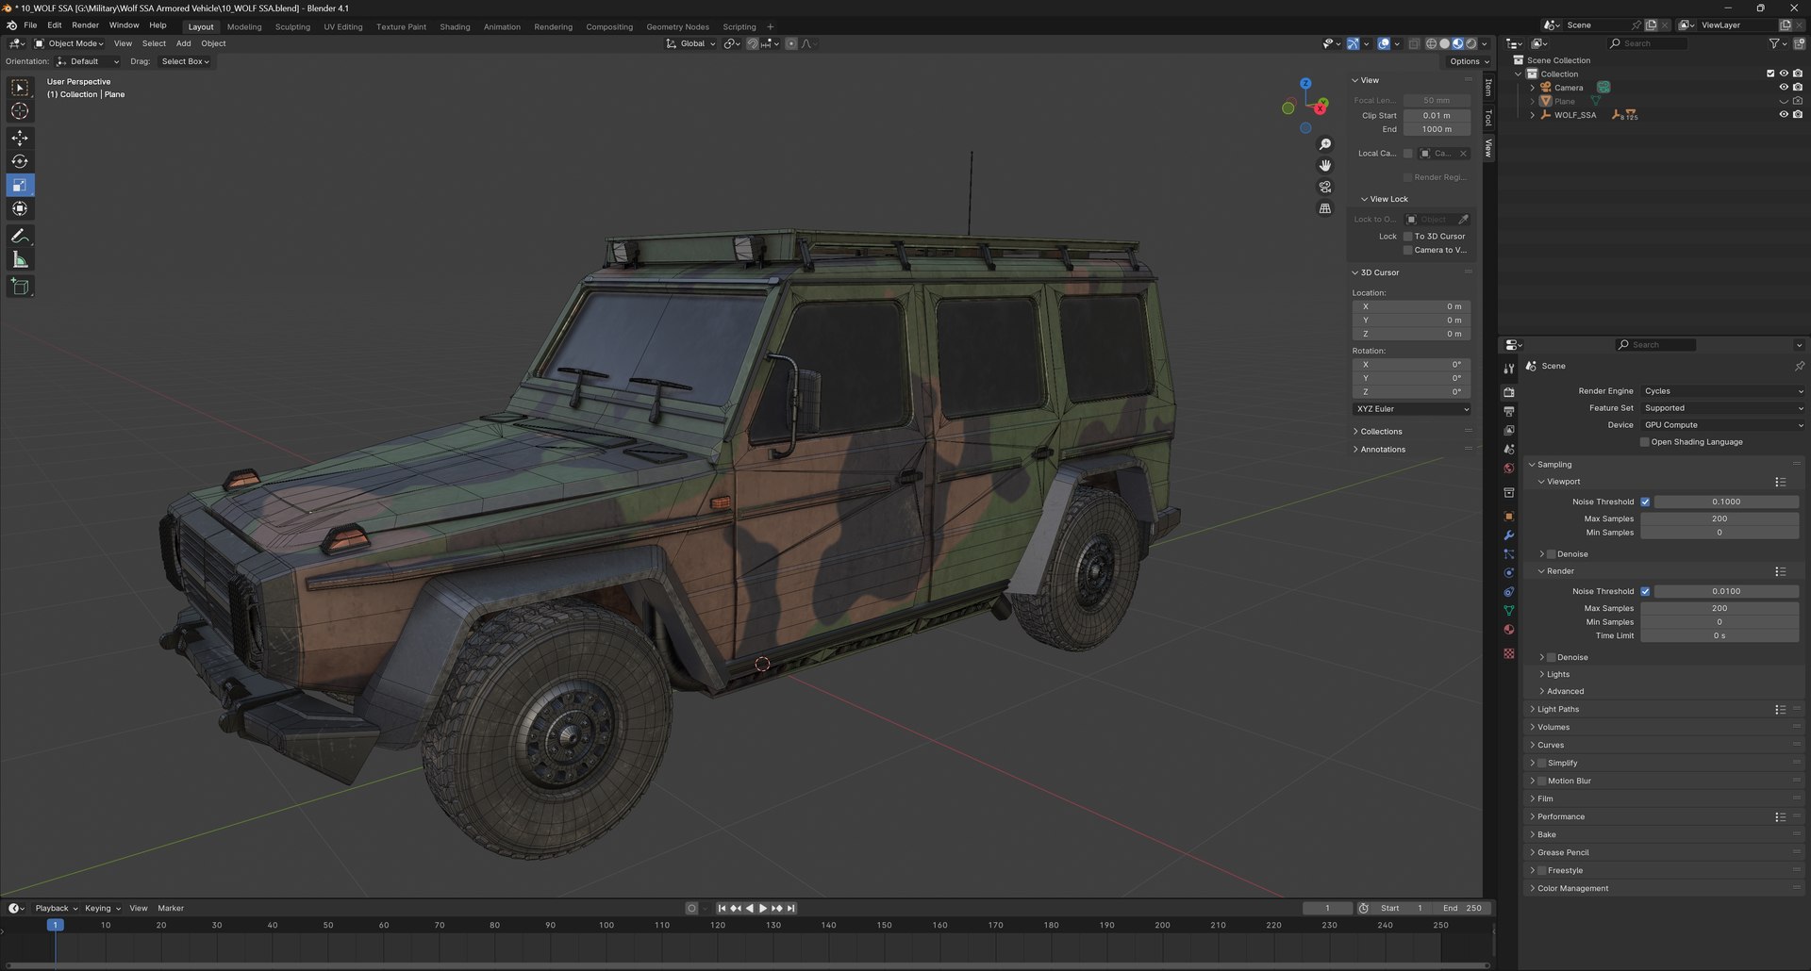Viewport: 1811px width, 971px height.
Task: Open the timeline Keying popover
Action: [x=102, y=909]
